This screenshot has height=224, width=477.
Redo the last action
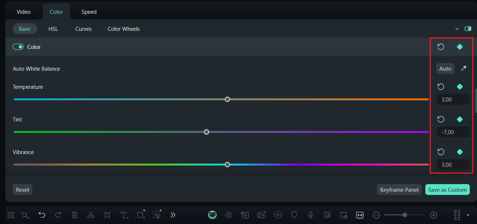pyautogui.click(x=58, y=215)
